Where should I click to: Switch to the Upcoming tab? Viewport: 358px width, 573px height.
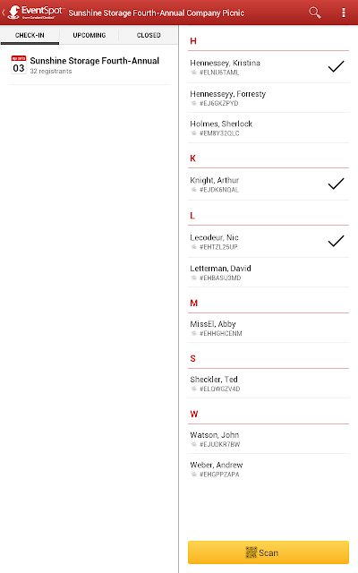point(89,35)
